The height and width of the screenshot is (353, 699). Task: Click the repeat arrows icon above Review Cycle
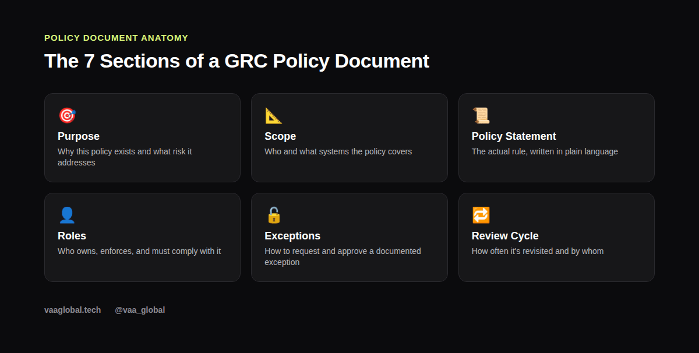481,216
